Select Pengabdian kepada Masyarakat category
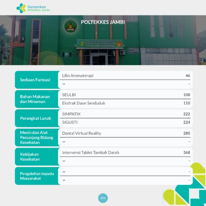The width and height of the screenshot is (206, 206). click(37, 176)
